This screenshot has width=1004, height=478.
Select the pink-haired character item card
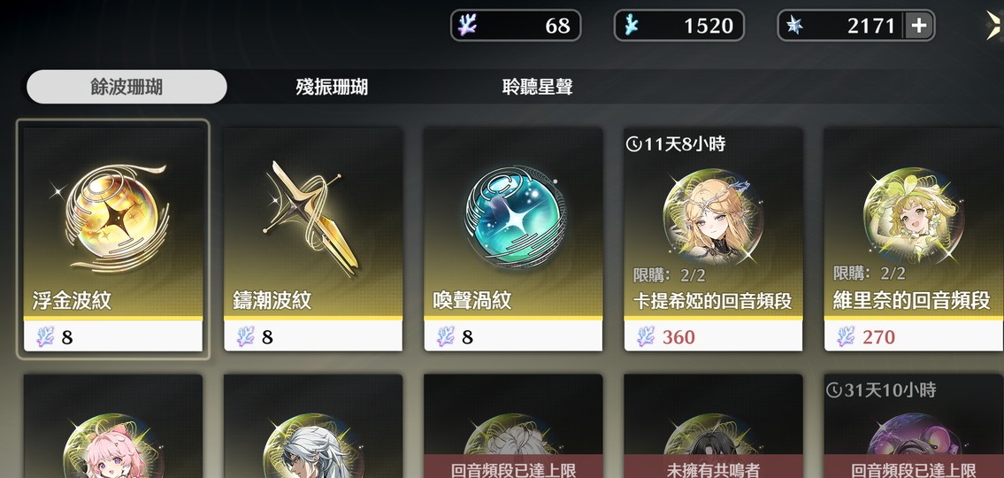[112, 426]
